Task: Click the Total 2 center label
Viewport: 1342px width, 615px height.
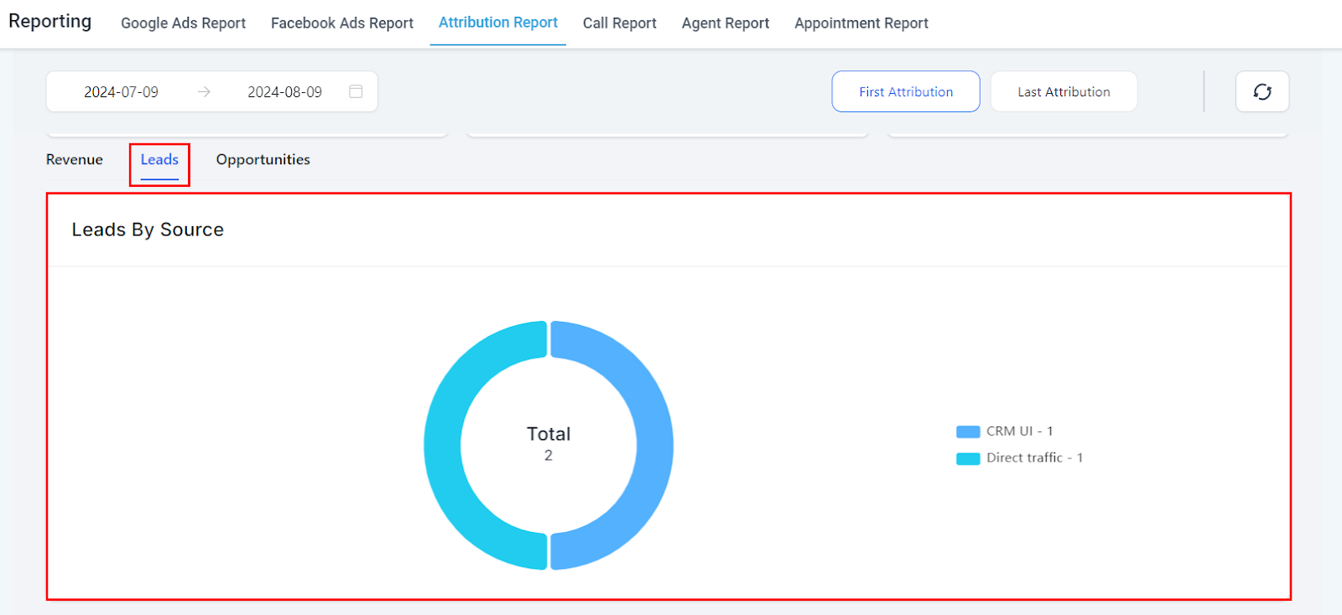Action: [x=549, y=443]
